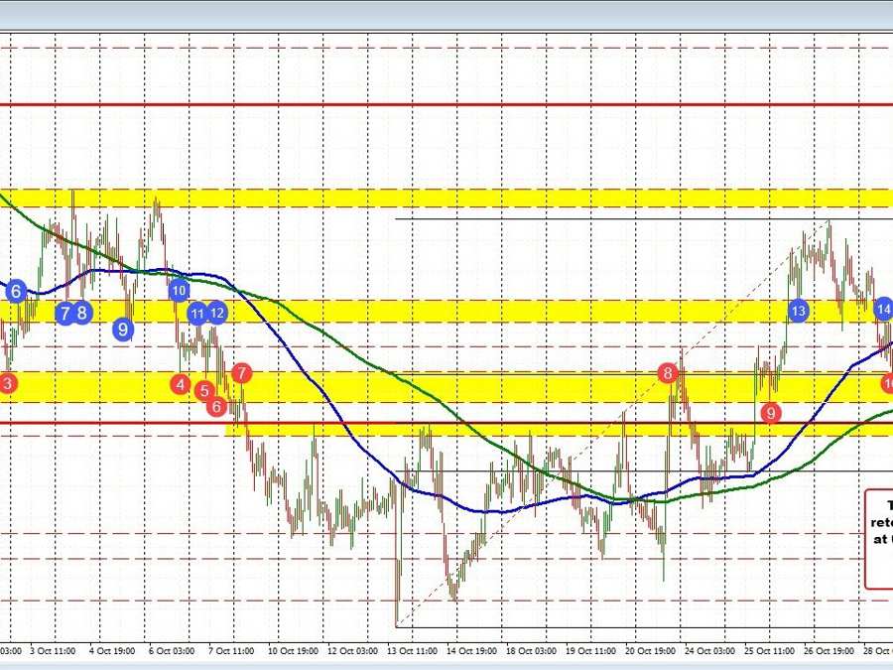893x670 pixels.
Task: Select the blue circle labeled 9
Action: point(123,329)
